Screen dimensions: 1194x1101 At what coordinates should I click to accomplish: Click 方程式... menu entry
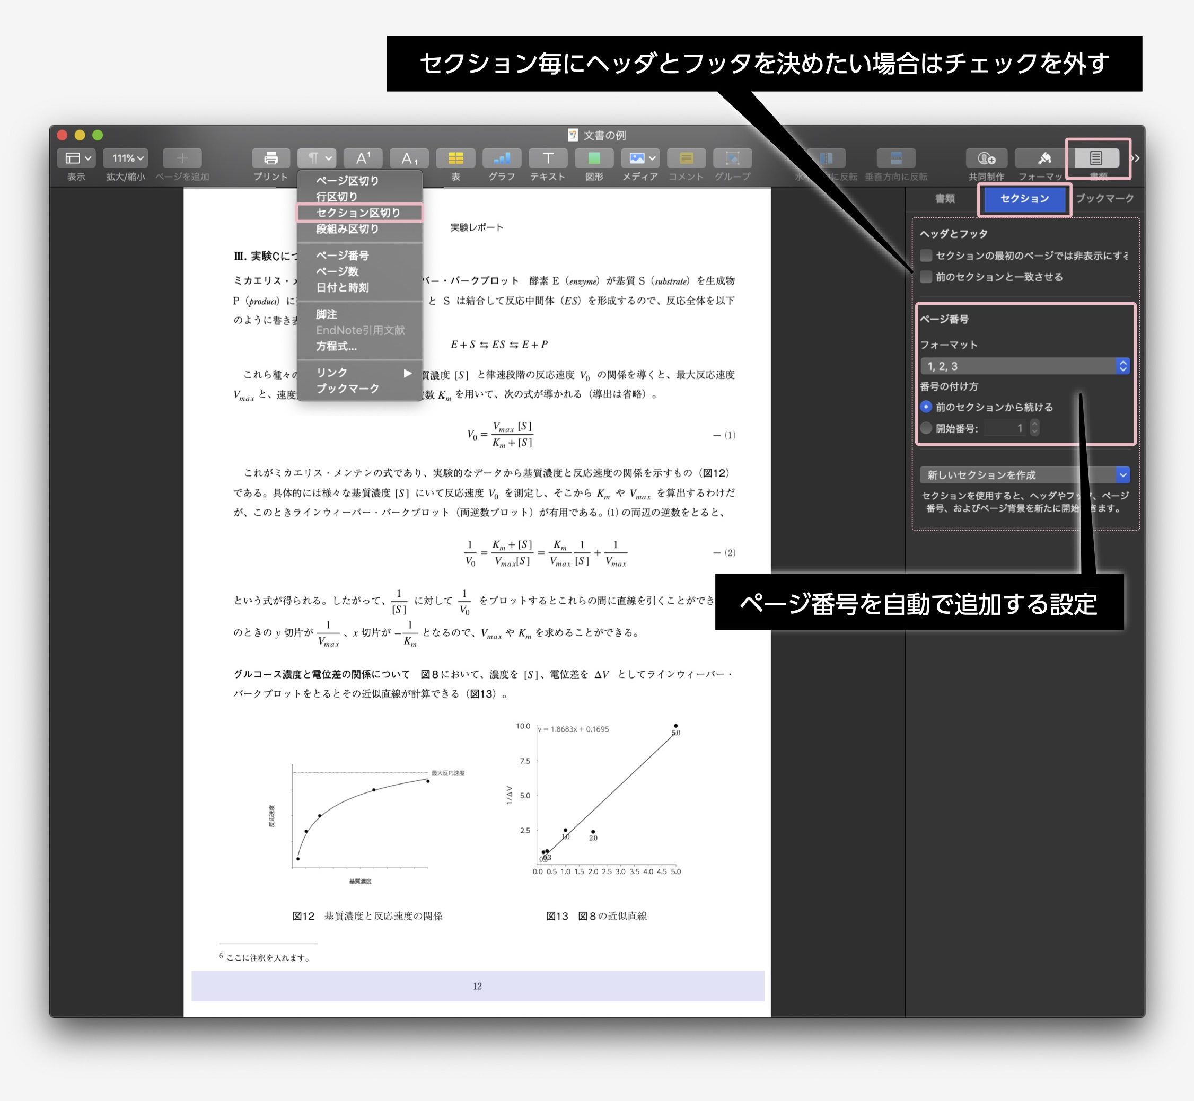(336, 346)
